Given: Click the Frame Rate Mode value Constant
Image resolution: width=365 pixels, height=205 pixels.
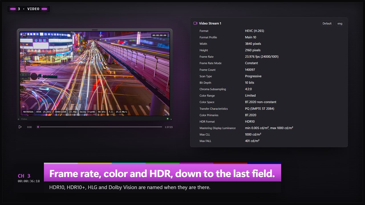Looking at the screenshot, I should click(252, 63).
